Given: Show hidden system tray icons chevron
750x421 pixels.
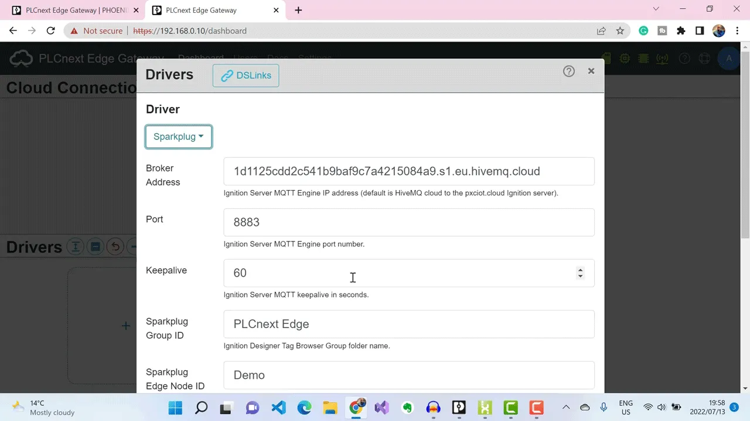Looking at the screenshot, I should click(x=566, y=407).
